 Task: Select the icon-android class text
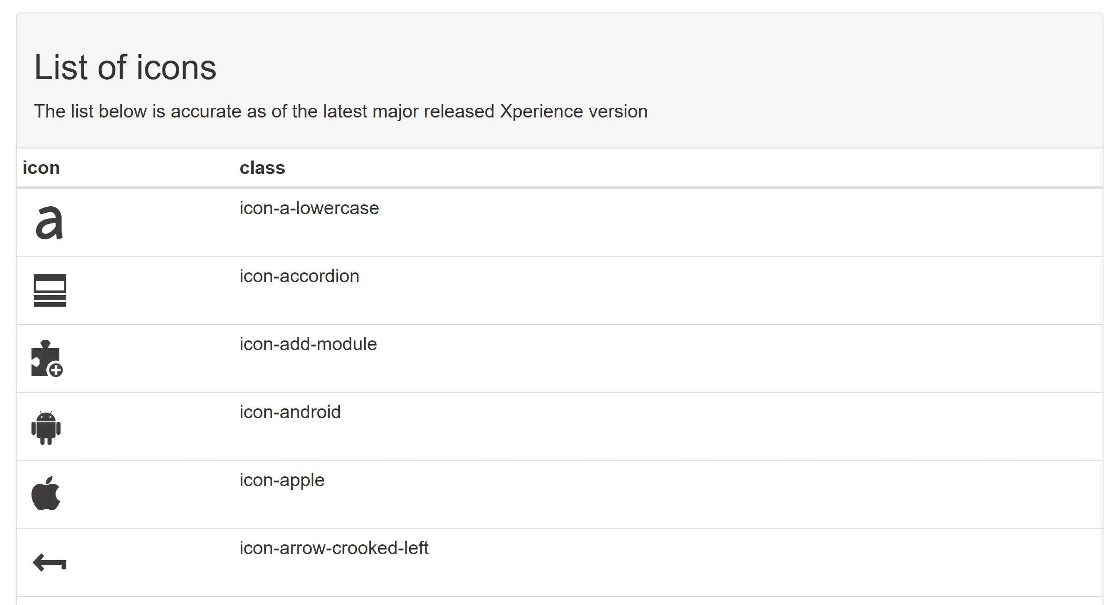point(290,412)
